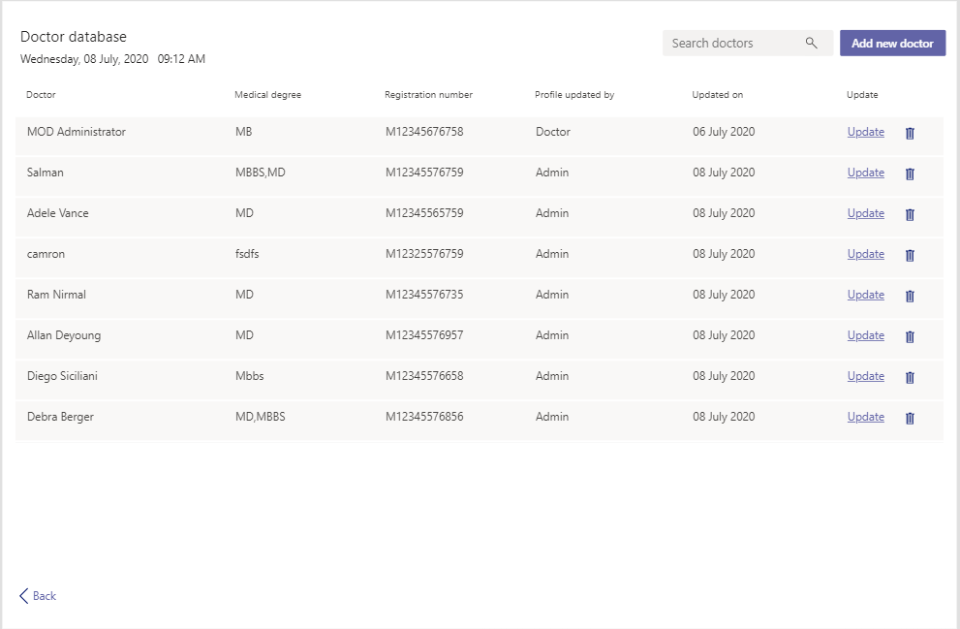Click the Doctor value under Profile updated by
960x629 pixels.
tap(553, 132)
